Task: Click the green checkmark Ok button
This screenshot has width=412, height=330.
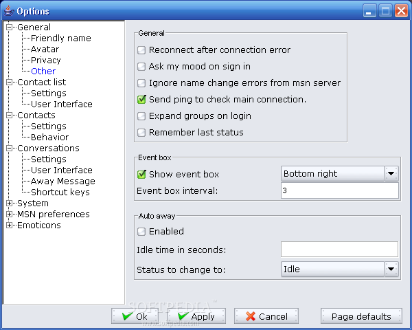Action: 135,316
